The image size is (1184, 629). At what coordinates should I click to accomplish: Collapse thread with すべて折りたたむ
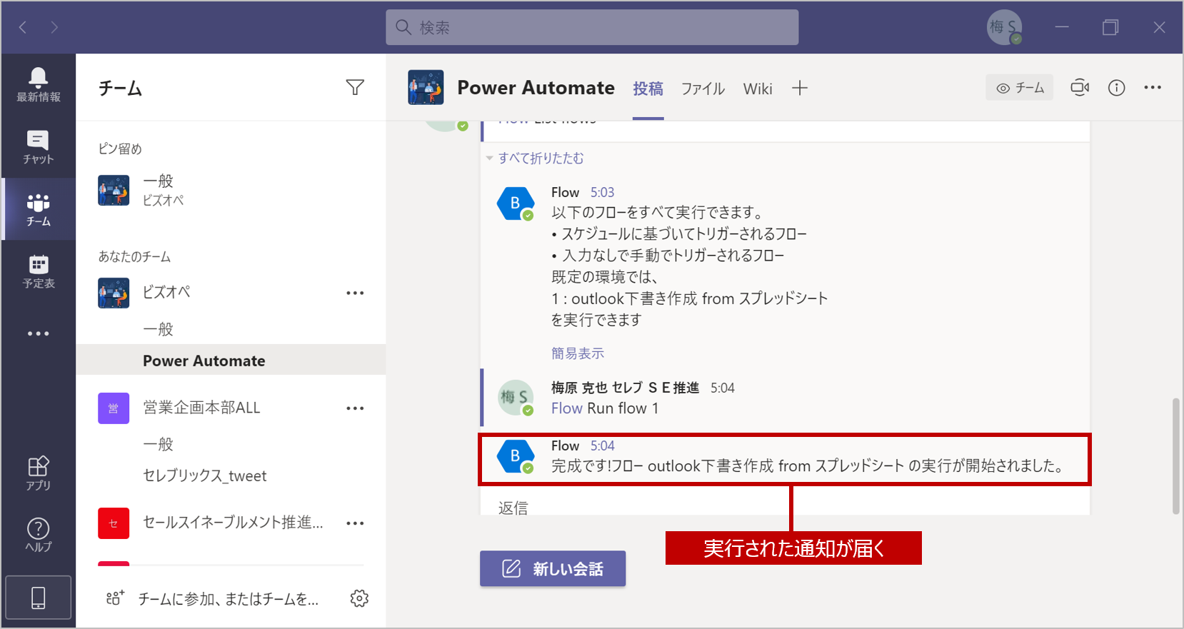coord(541,158)
